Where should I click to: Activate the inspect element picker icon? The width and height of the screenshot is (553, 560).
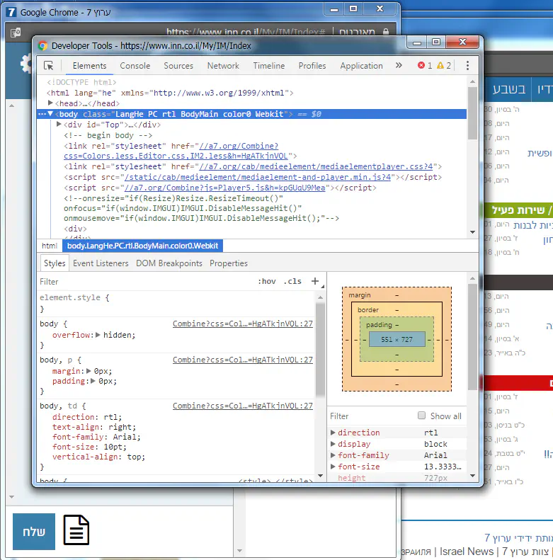tap(49, 66)
